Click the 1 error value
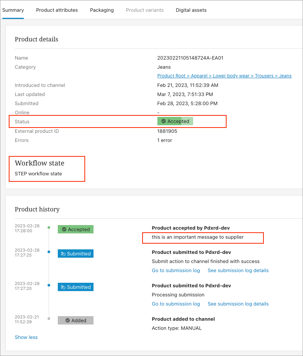 165,140
